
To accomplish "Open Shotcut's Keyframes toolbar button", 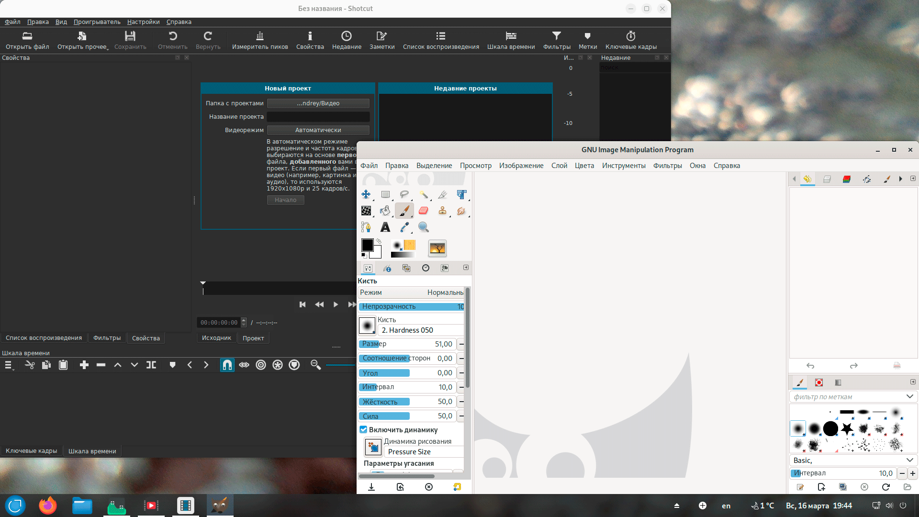I will (x=630, y=40).
